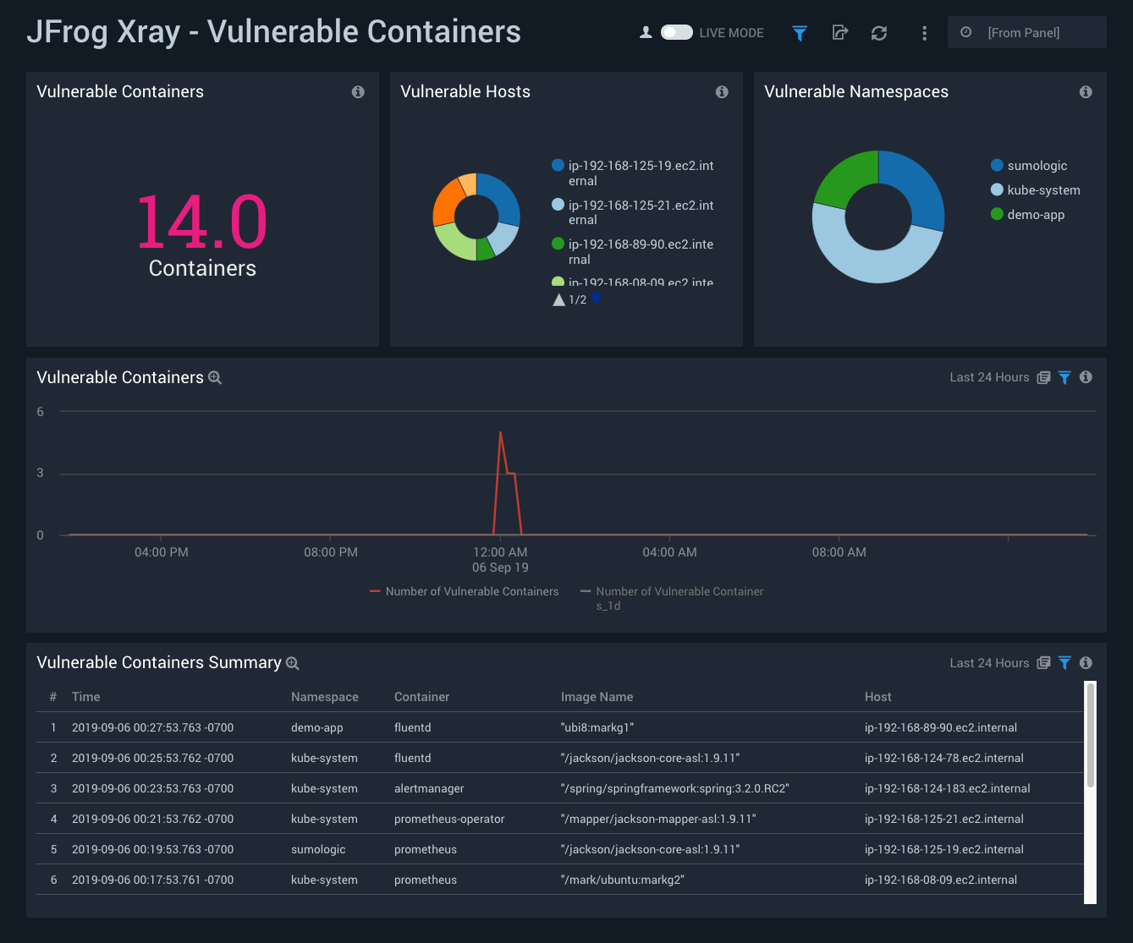This screenshot has height=943, width=1133.
Task: Go to next page of hosts legend
Action: pyautogui.click(x=597, y=299)
